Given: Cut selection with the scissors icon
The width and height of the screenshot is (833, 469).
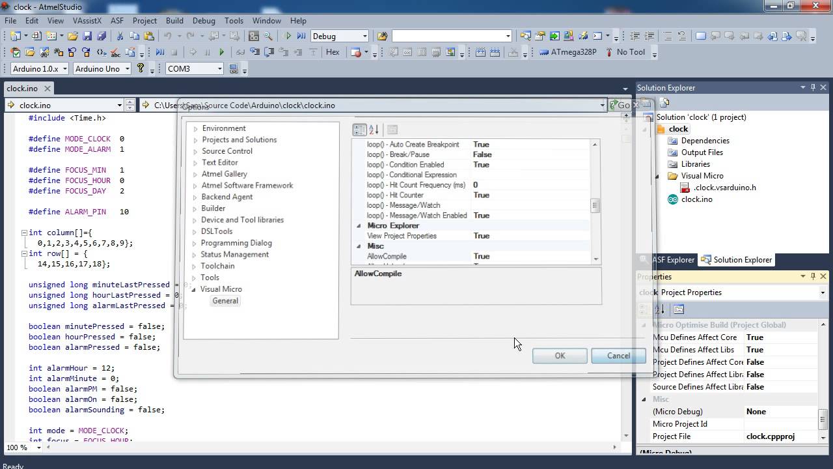Looking at the screenshot, I should pyautogui.click(x=120, y=36).
